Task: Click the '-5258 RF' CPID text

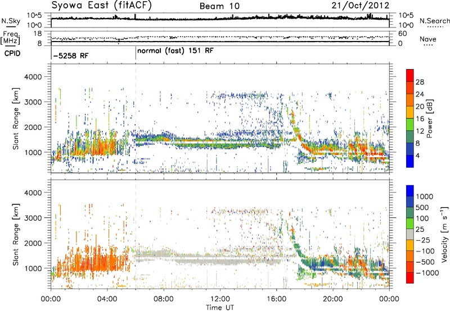Action: [x=71, y=56]
